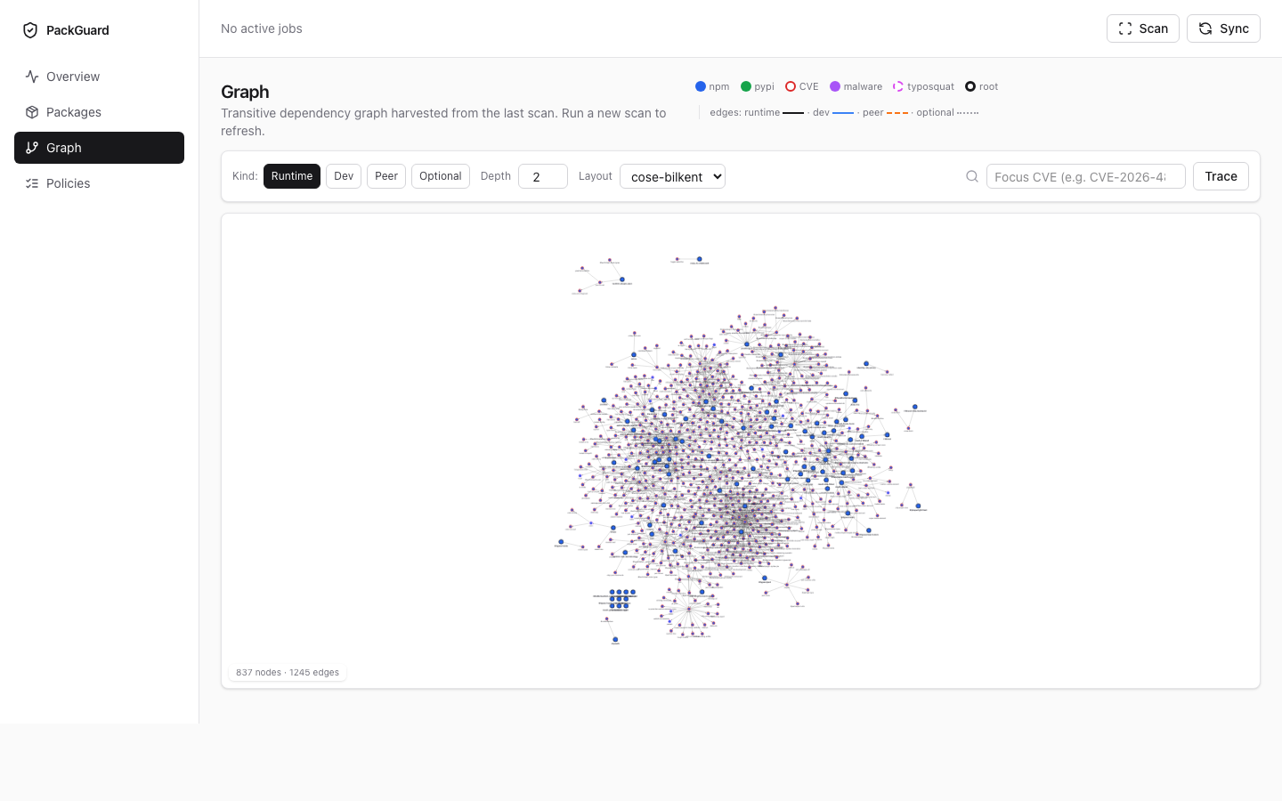Click the Overview activity icon in sidebar
1282x801 pixels.
point(32,77)
